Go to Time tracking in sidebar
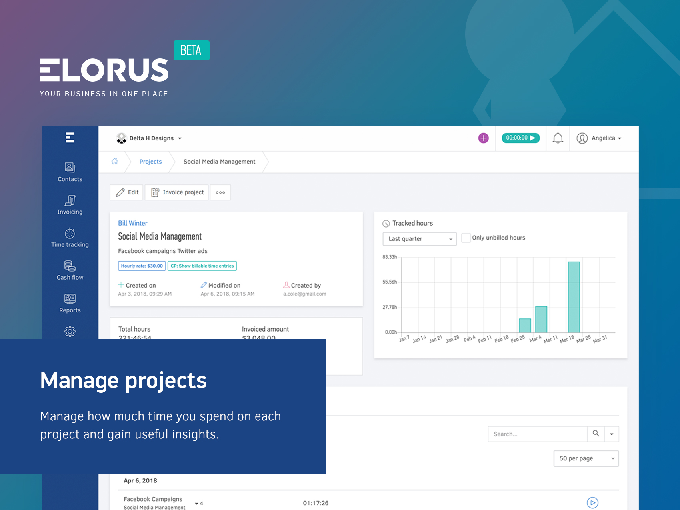Screen dimensions: 680x510 pos(70,238)
